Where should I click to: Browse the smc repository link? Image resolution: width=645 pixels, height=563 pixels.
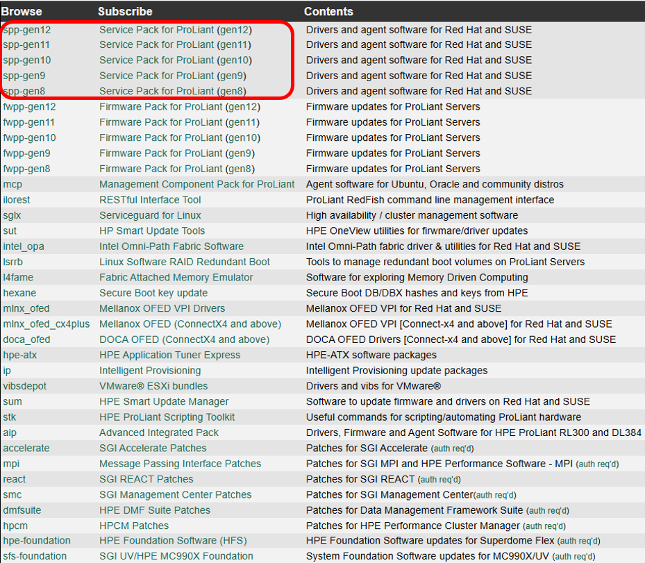click(x=12, y=495)
